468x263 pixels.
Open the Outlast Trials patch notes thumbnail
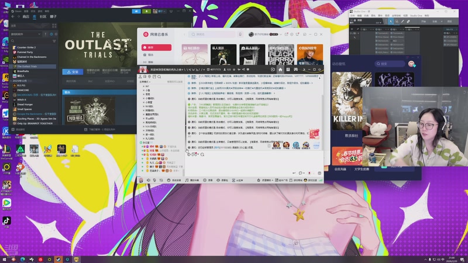click(90, 110)
